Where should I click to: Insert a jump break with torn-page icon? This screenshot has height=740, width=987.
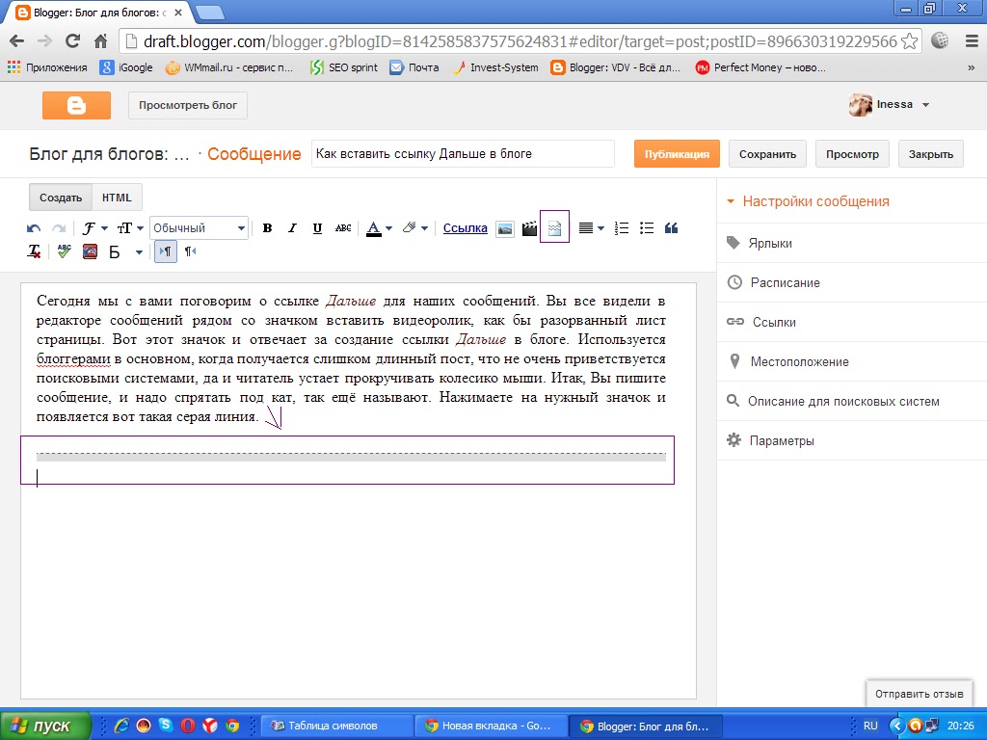coord(554,227)
